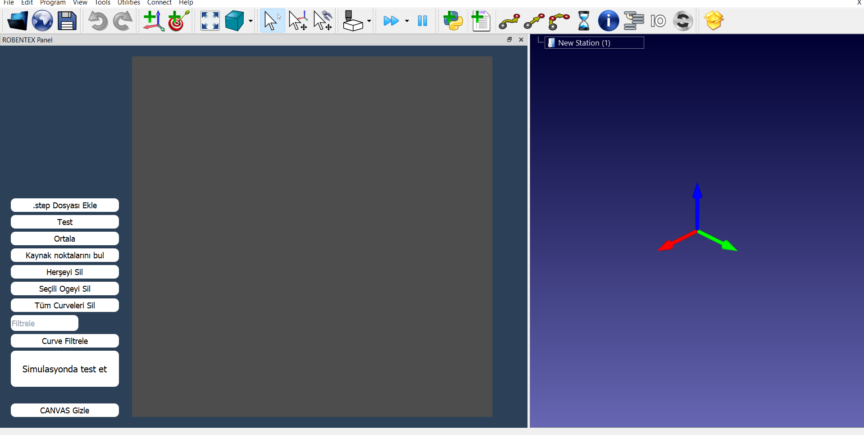Select the isometric view cube icon

pos(234,21)
